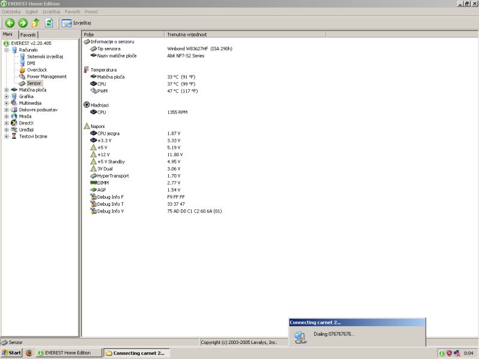
Task: Click the Start button
Action: tap(12, 353)
